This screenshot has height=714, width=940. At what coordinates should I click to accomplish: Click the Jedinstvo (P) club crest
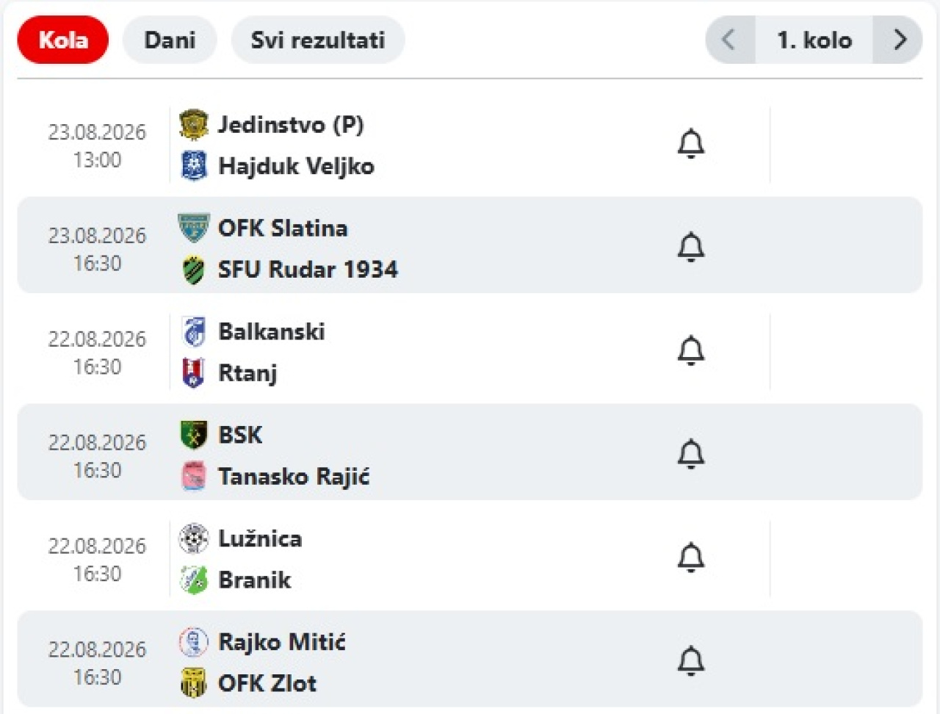pos(194,125)
